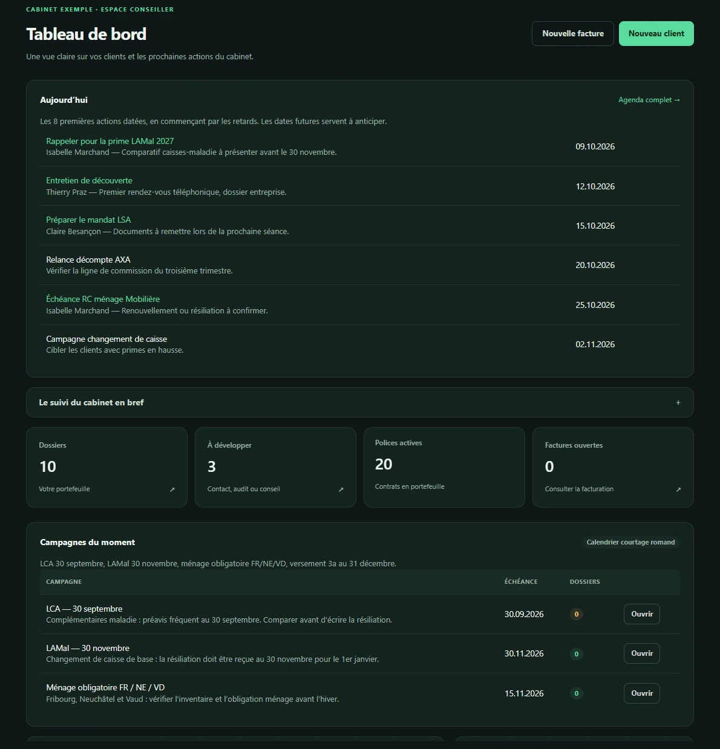This screenshot has height=749, width=720.
Task: Click 'Ménage obligatoire FR / NE / VD' name
Action: [105, 687]
